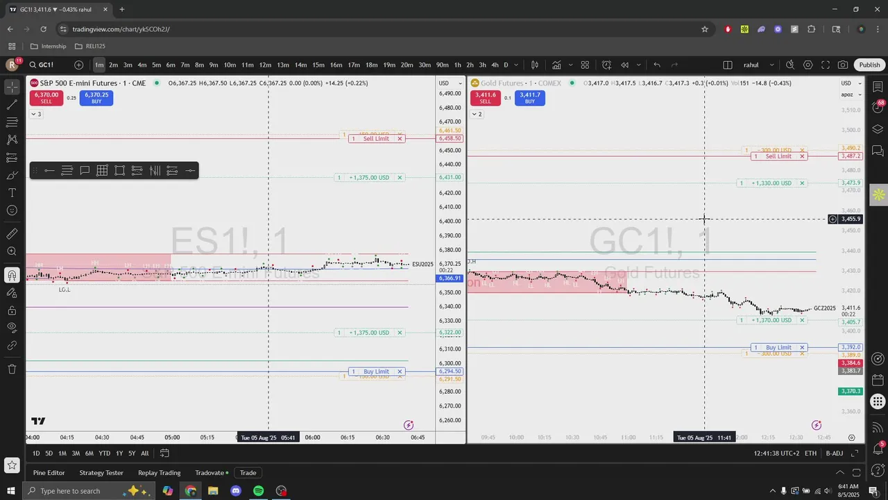Activate the zoom in tool
This screenshot has width=888, height=500.
click(x=12, y=251)
